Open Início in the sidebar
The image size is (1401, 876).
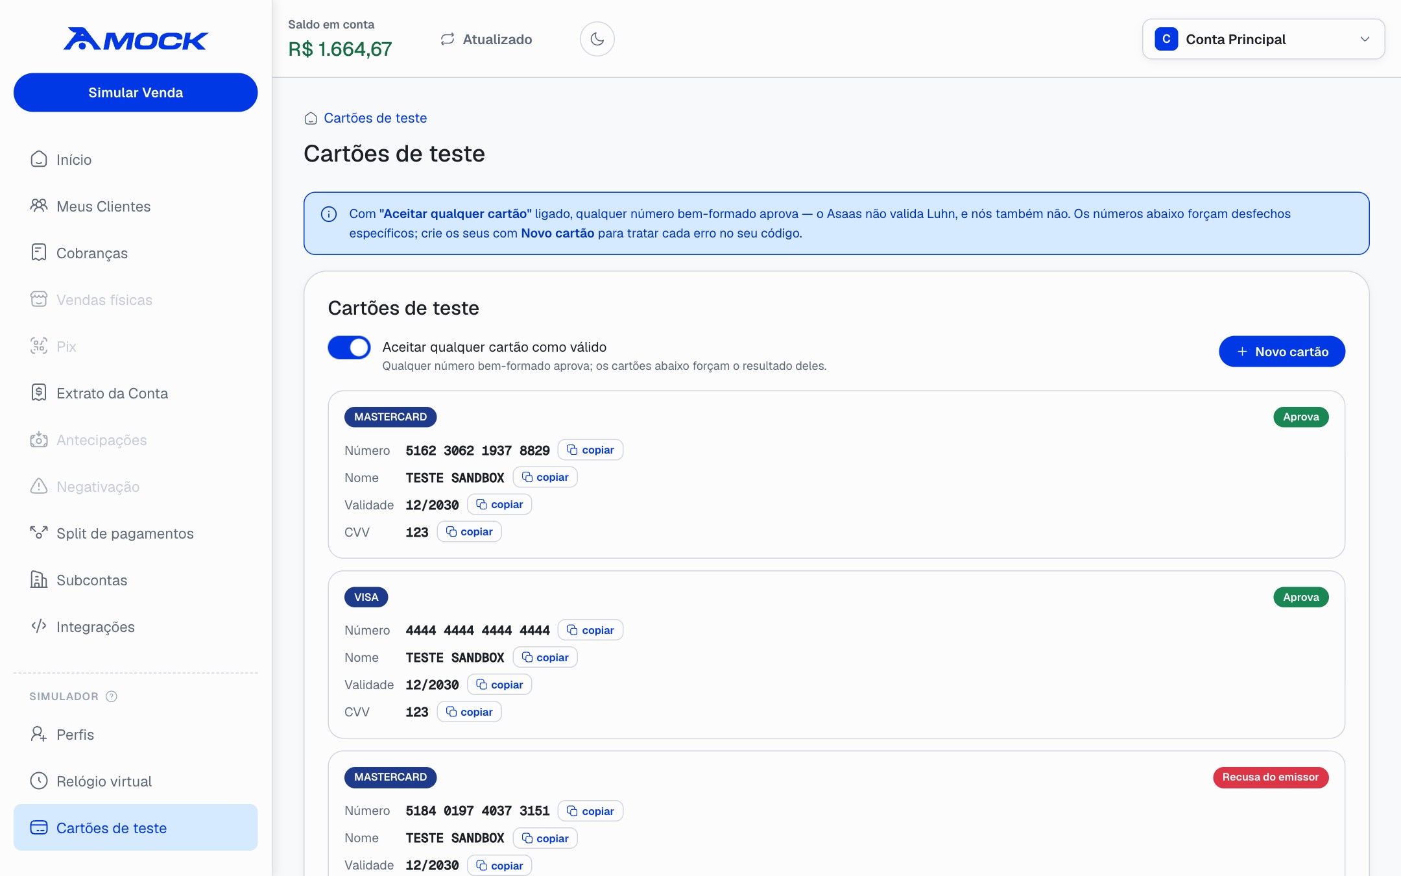tap(136, 160)
